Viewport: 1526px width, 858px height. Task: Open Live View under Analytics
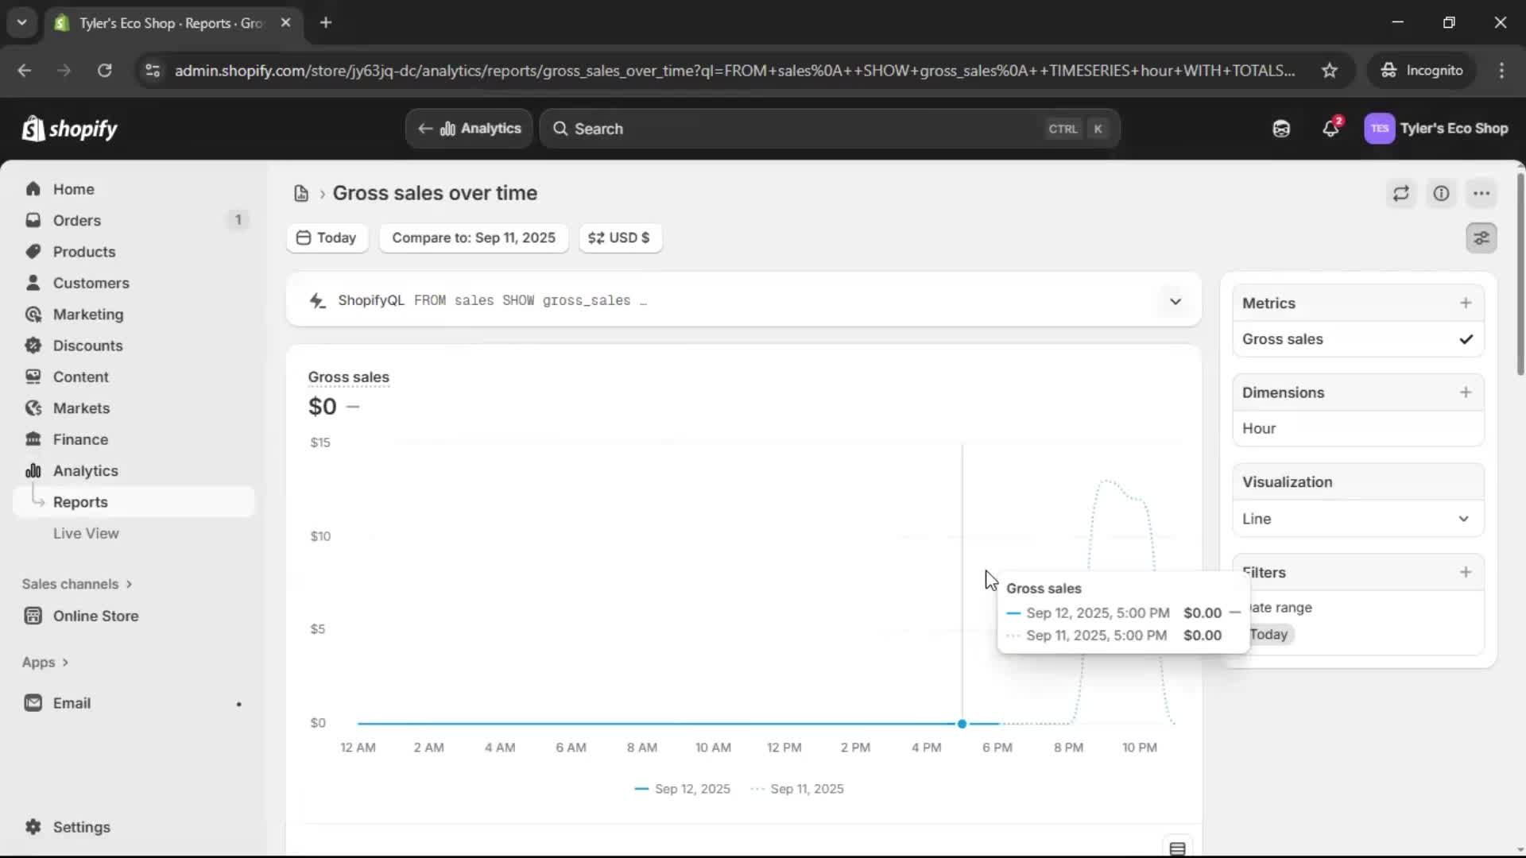pyautogui.click(x=86, y=533)
